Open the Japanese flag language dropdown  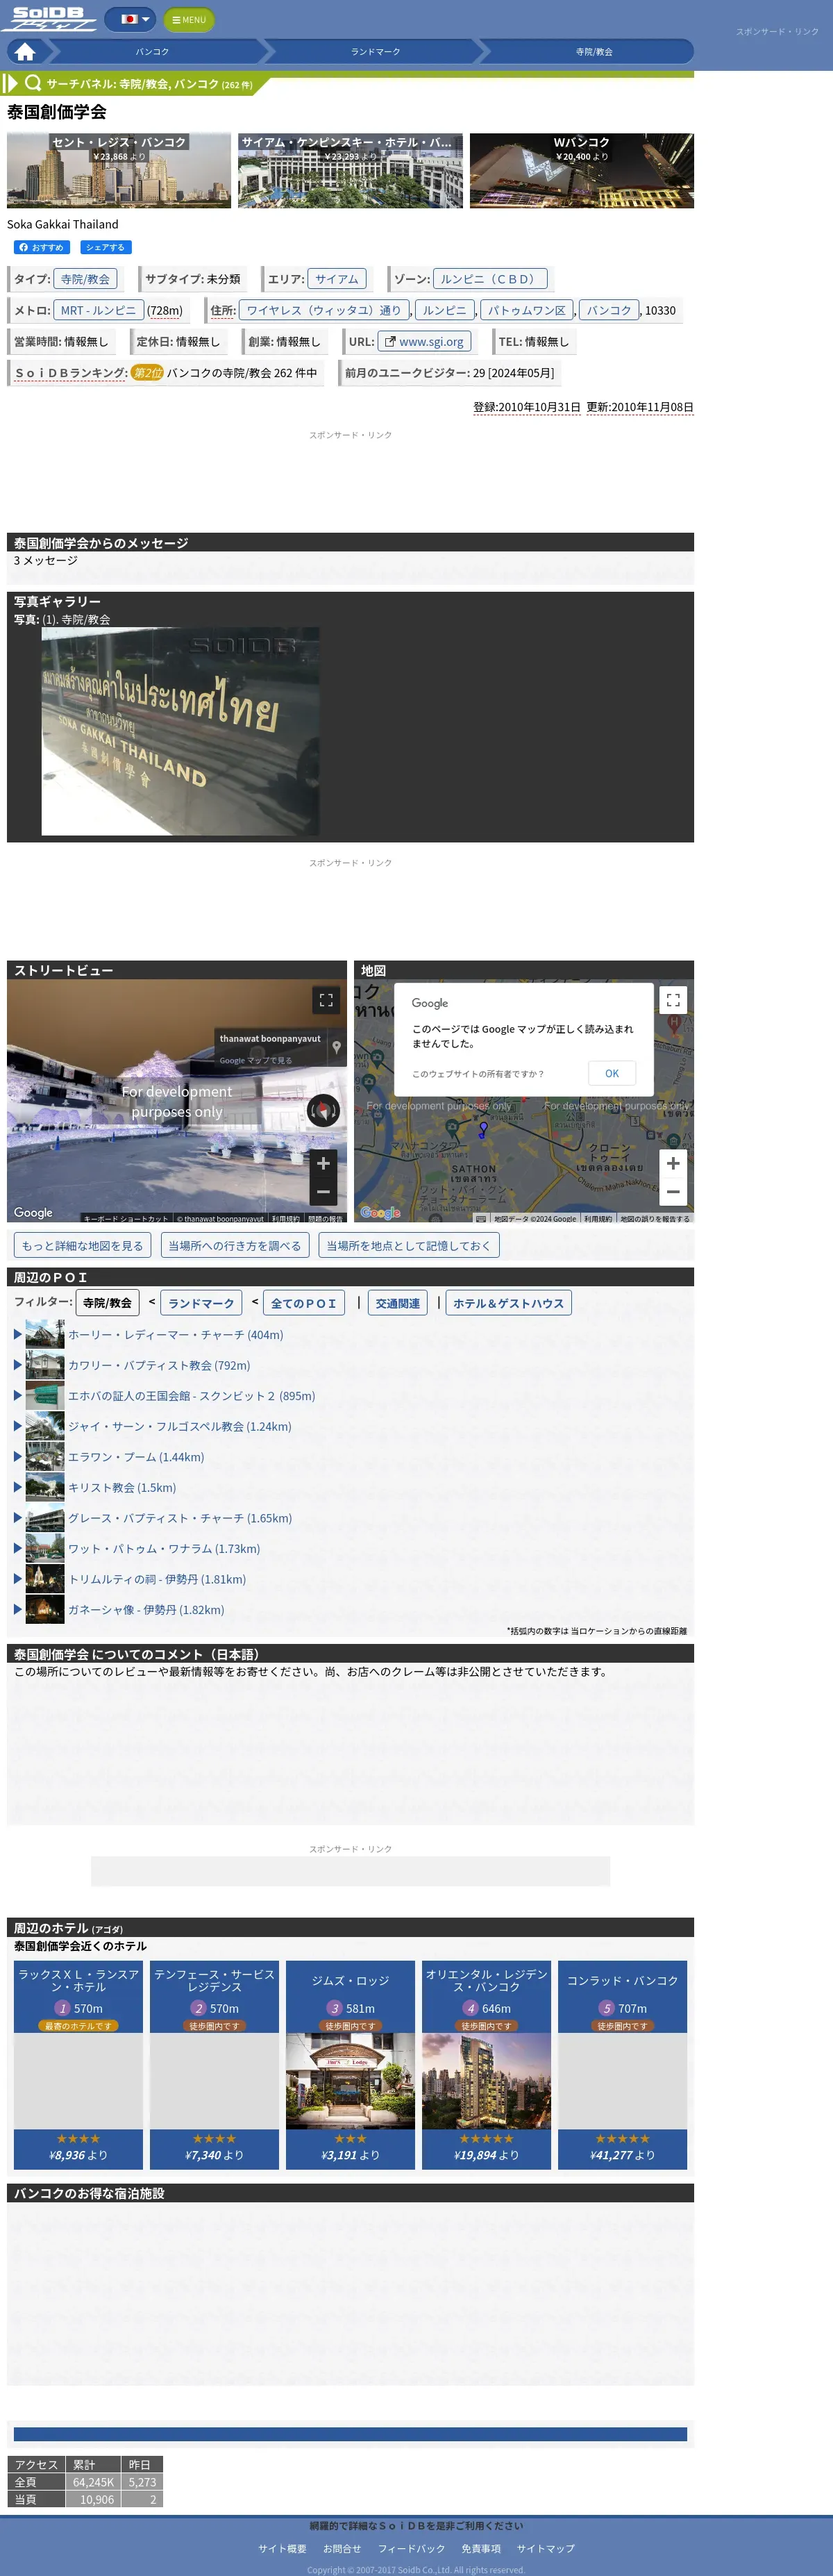pyautogui.click(x=130, y=19)
